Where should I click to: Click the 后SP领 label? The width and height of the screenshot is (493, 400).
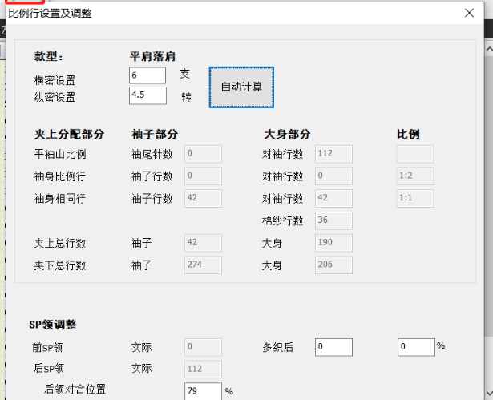[49, 368]
